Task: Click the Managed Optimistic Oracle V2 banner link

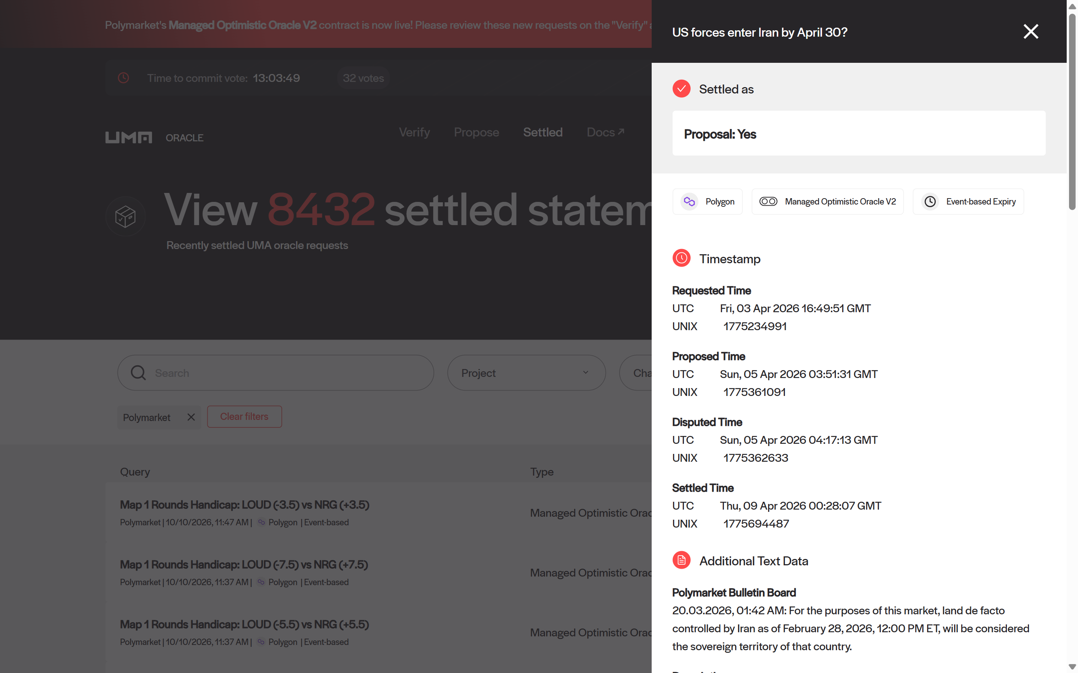Action: (242, 25)
